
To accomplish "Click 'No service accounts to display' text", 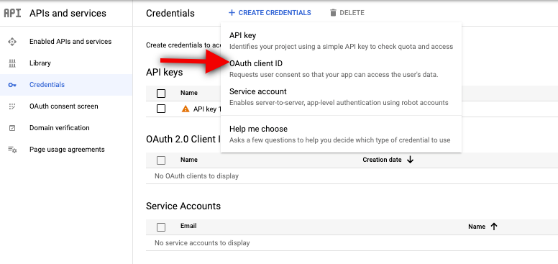I will 202,243.
